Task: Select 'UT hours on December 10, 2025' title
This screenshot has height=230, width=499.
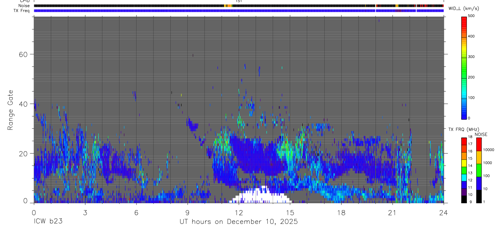Action: [239, 222]
